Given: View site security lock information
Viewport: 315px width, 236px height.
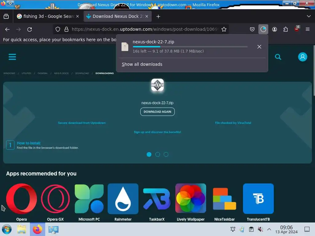Looking at the screenshot, I should click(x=66, y=29).
